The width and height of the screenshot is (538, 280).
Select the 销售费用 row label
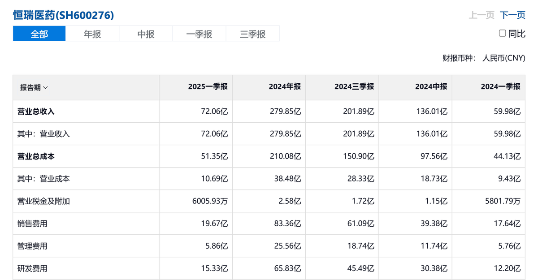pos(32,224)
